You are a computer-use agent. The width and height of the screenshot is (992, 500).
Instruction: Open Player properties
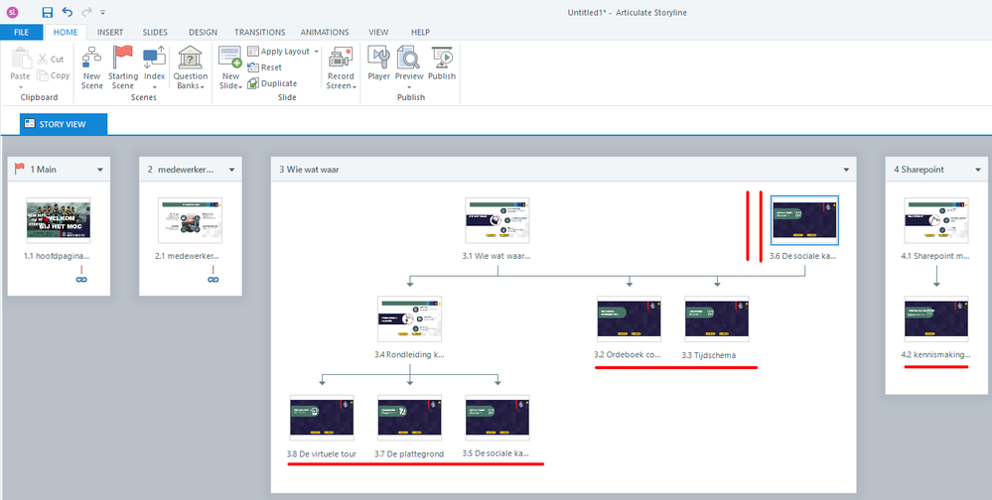[x=379, y=64]
